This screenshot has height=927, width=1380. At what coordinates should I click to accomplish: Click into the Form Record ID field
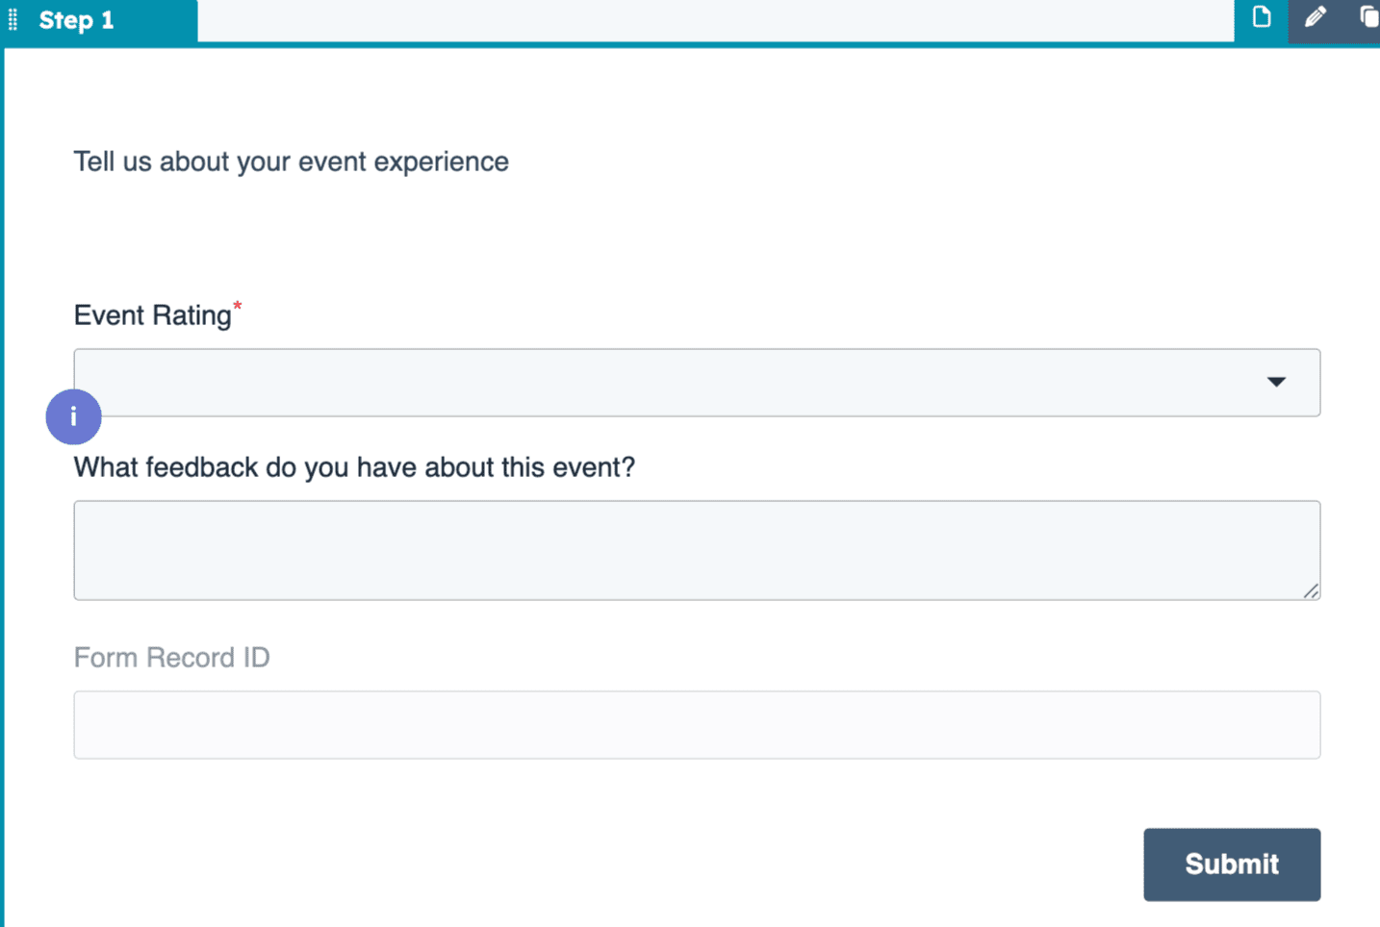point(697,724)
